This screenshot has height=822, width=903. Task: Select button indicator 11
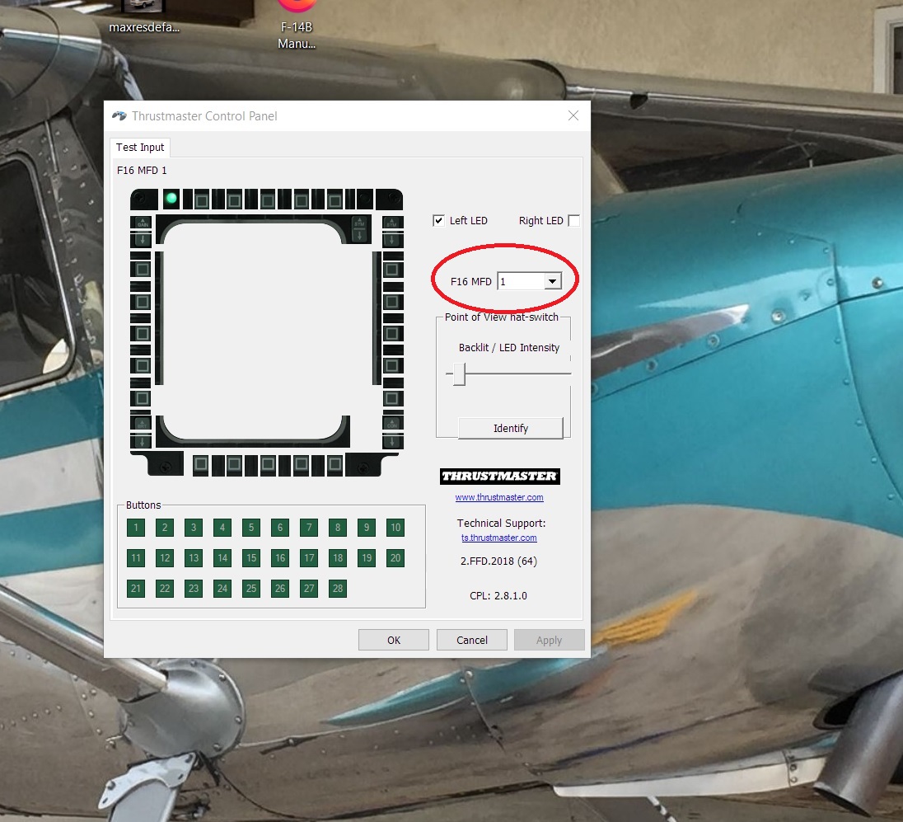click(136, 557)
